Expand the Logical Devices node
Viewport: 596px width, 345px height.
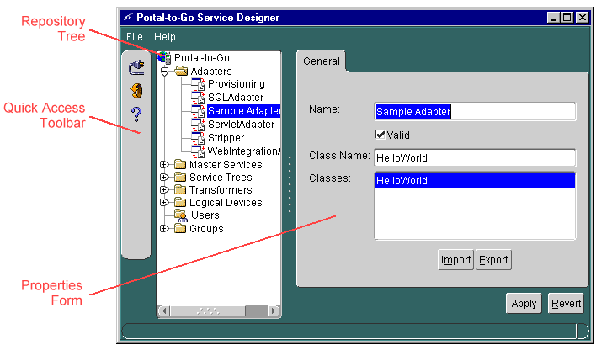pyautogui.click(x=164, y=202)
